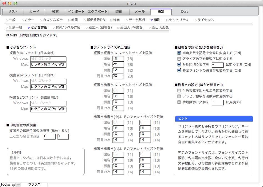This screenshot has width=263, height=187.
Task: Open the カスタムメモ settings section
Action: [x=52, y=20]
